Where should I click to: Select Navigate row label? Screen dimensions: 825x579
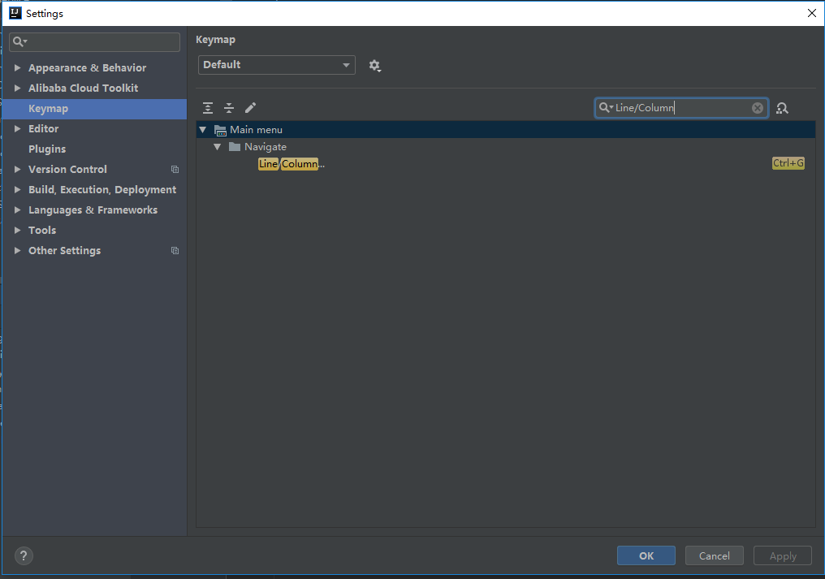coord(266,147)
